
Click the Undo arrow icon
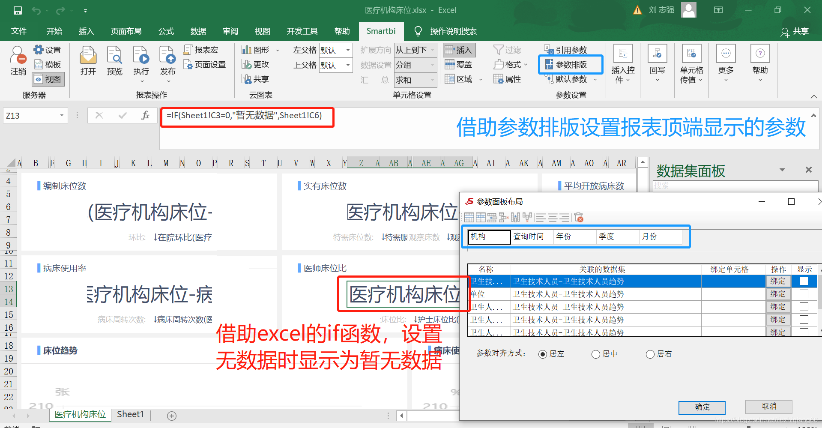(x=36, y=10)
